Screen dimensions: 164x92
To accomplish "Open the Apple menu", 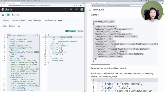I will [x=2, y=1].
